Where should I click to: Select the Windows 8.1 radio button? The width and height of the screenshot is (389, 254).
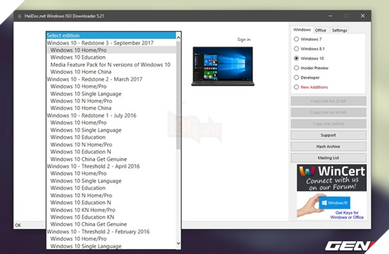[x=296, y=49]
